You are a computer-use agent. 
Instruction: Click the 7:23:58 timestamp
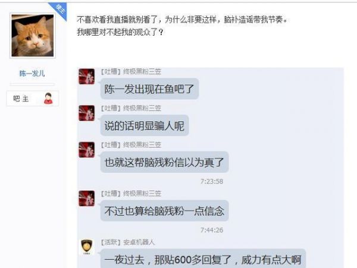[x=211, y=181]
